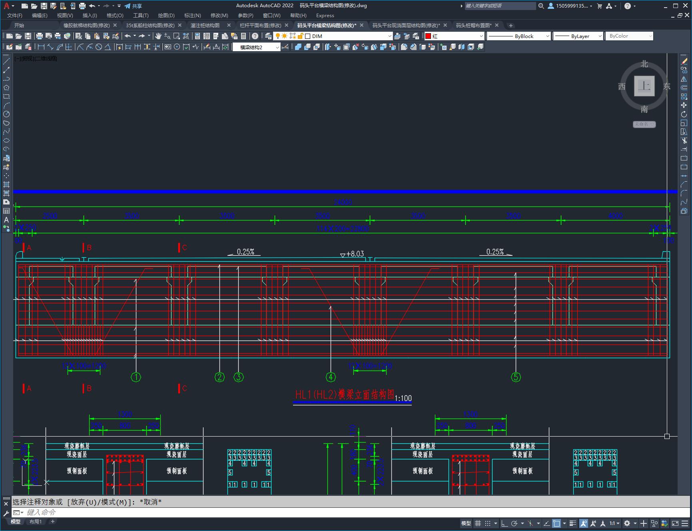Select the Circle drawing tool

[x=6, y=114]
